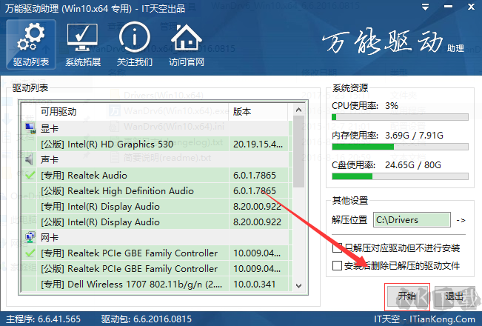Select [公版] Realtek PCIe GBE Family Controller
The image size is (482, 326).
155,268
